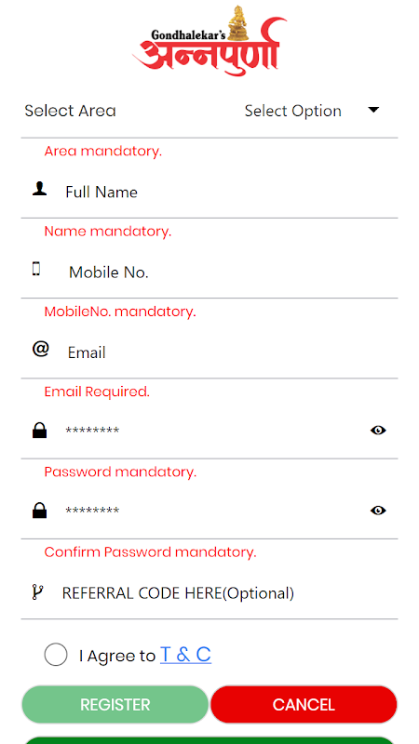Click the golden deity figure in the logo
This screenshot has height=744, width=419.
(238, 24)
